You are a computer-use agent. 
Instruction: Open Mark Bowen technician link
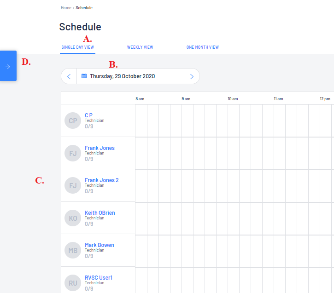click(100, 245)
